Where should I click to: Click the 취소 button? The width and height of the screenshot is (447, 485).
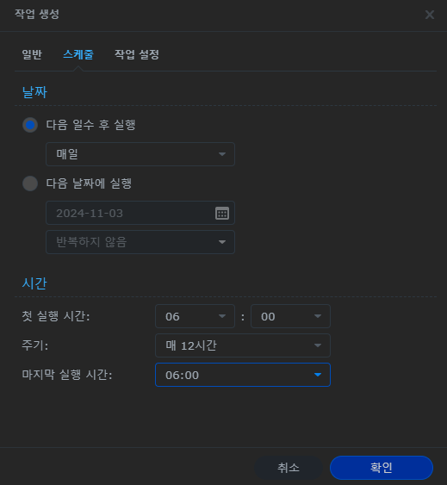pos(289,468)
